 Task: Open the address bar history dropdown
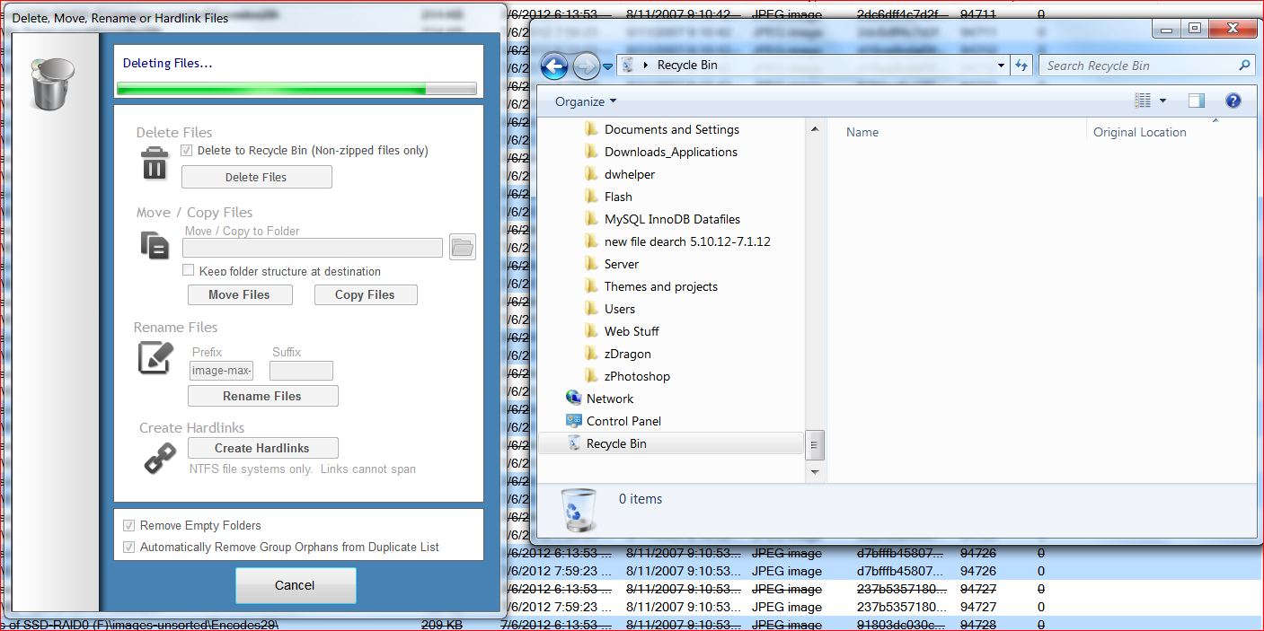click(x=1001, y=66)
